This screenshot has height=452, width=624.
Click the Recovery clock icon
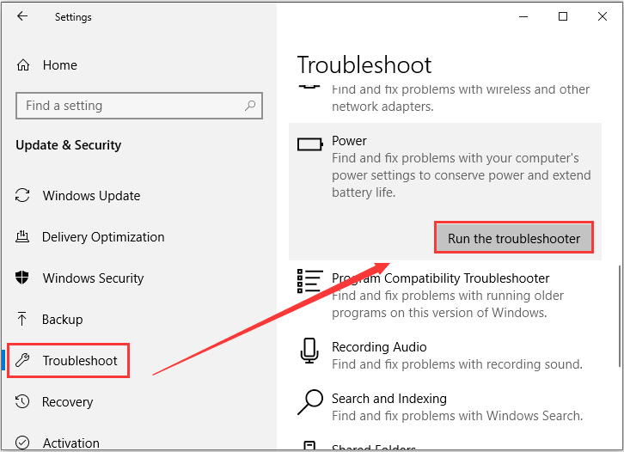click(x=22, y=401)
